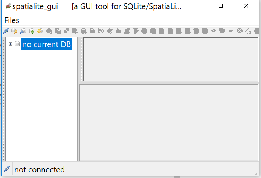The image size is (261, 178).
Task: Click the greyed-out chart graph toolbar icon
Action: coord(101,31)
